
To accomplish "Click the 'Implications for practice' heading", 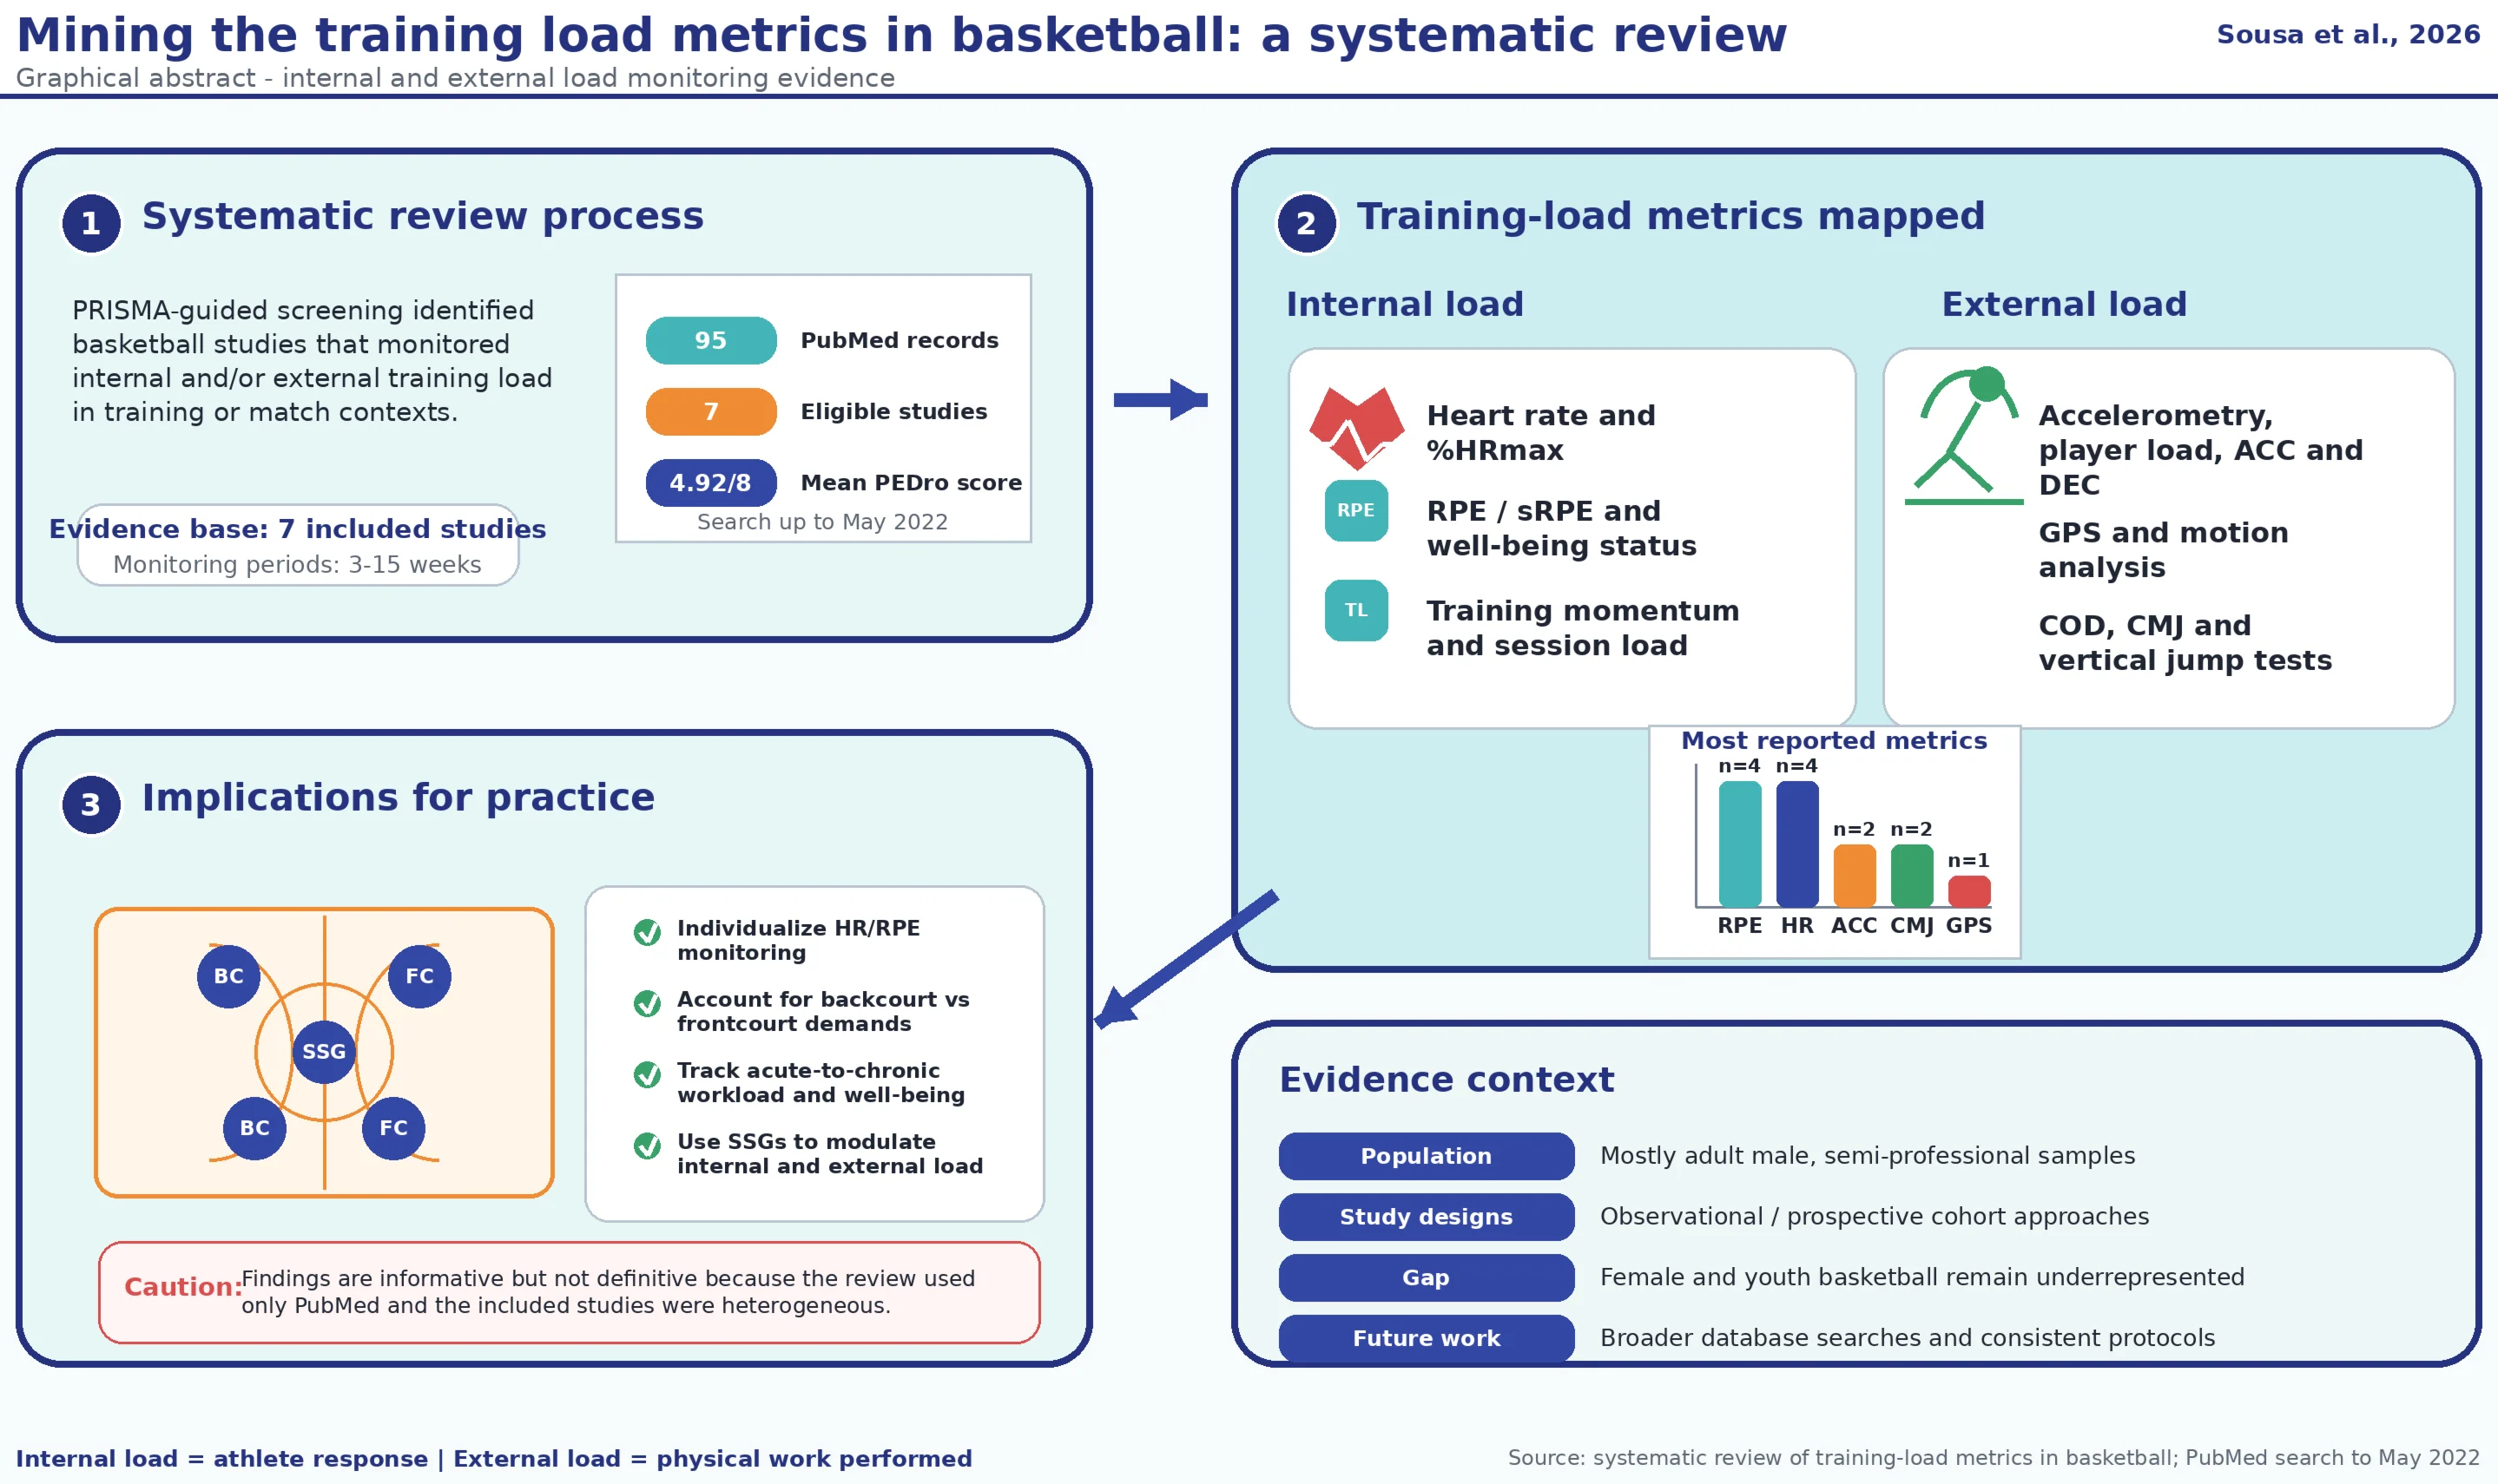I will pos(399,797).
